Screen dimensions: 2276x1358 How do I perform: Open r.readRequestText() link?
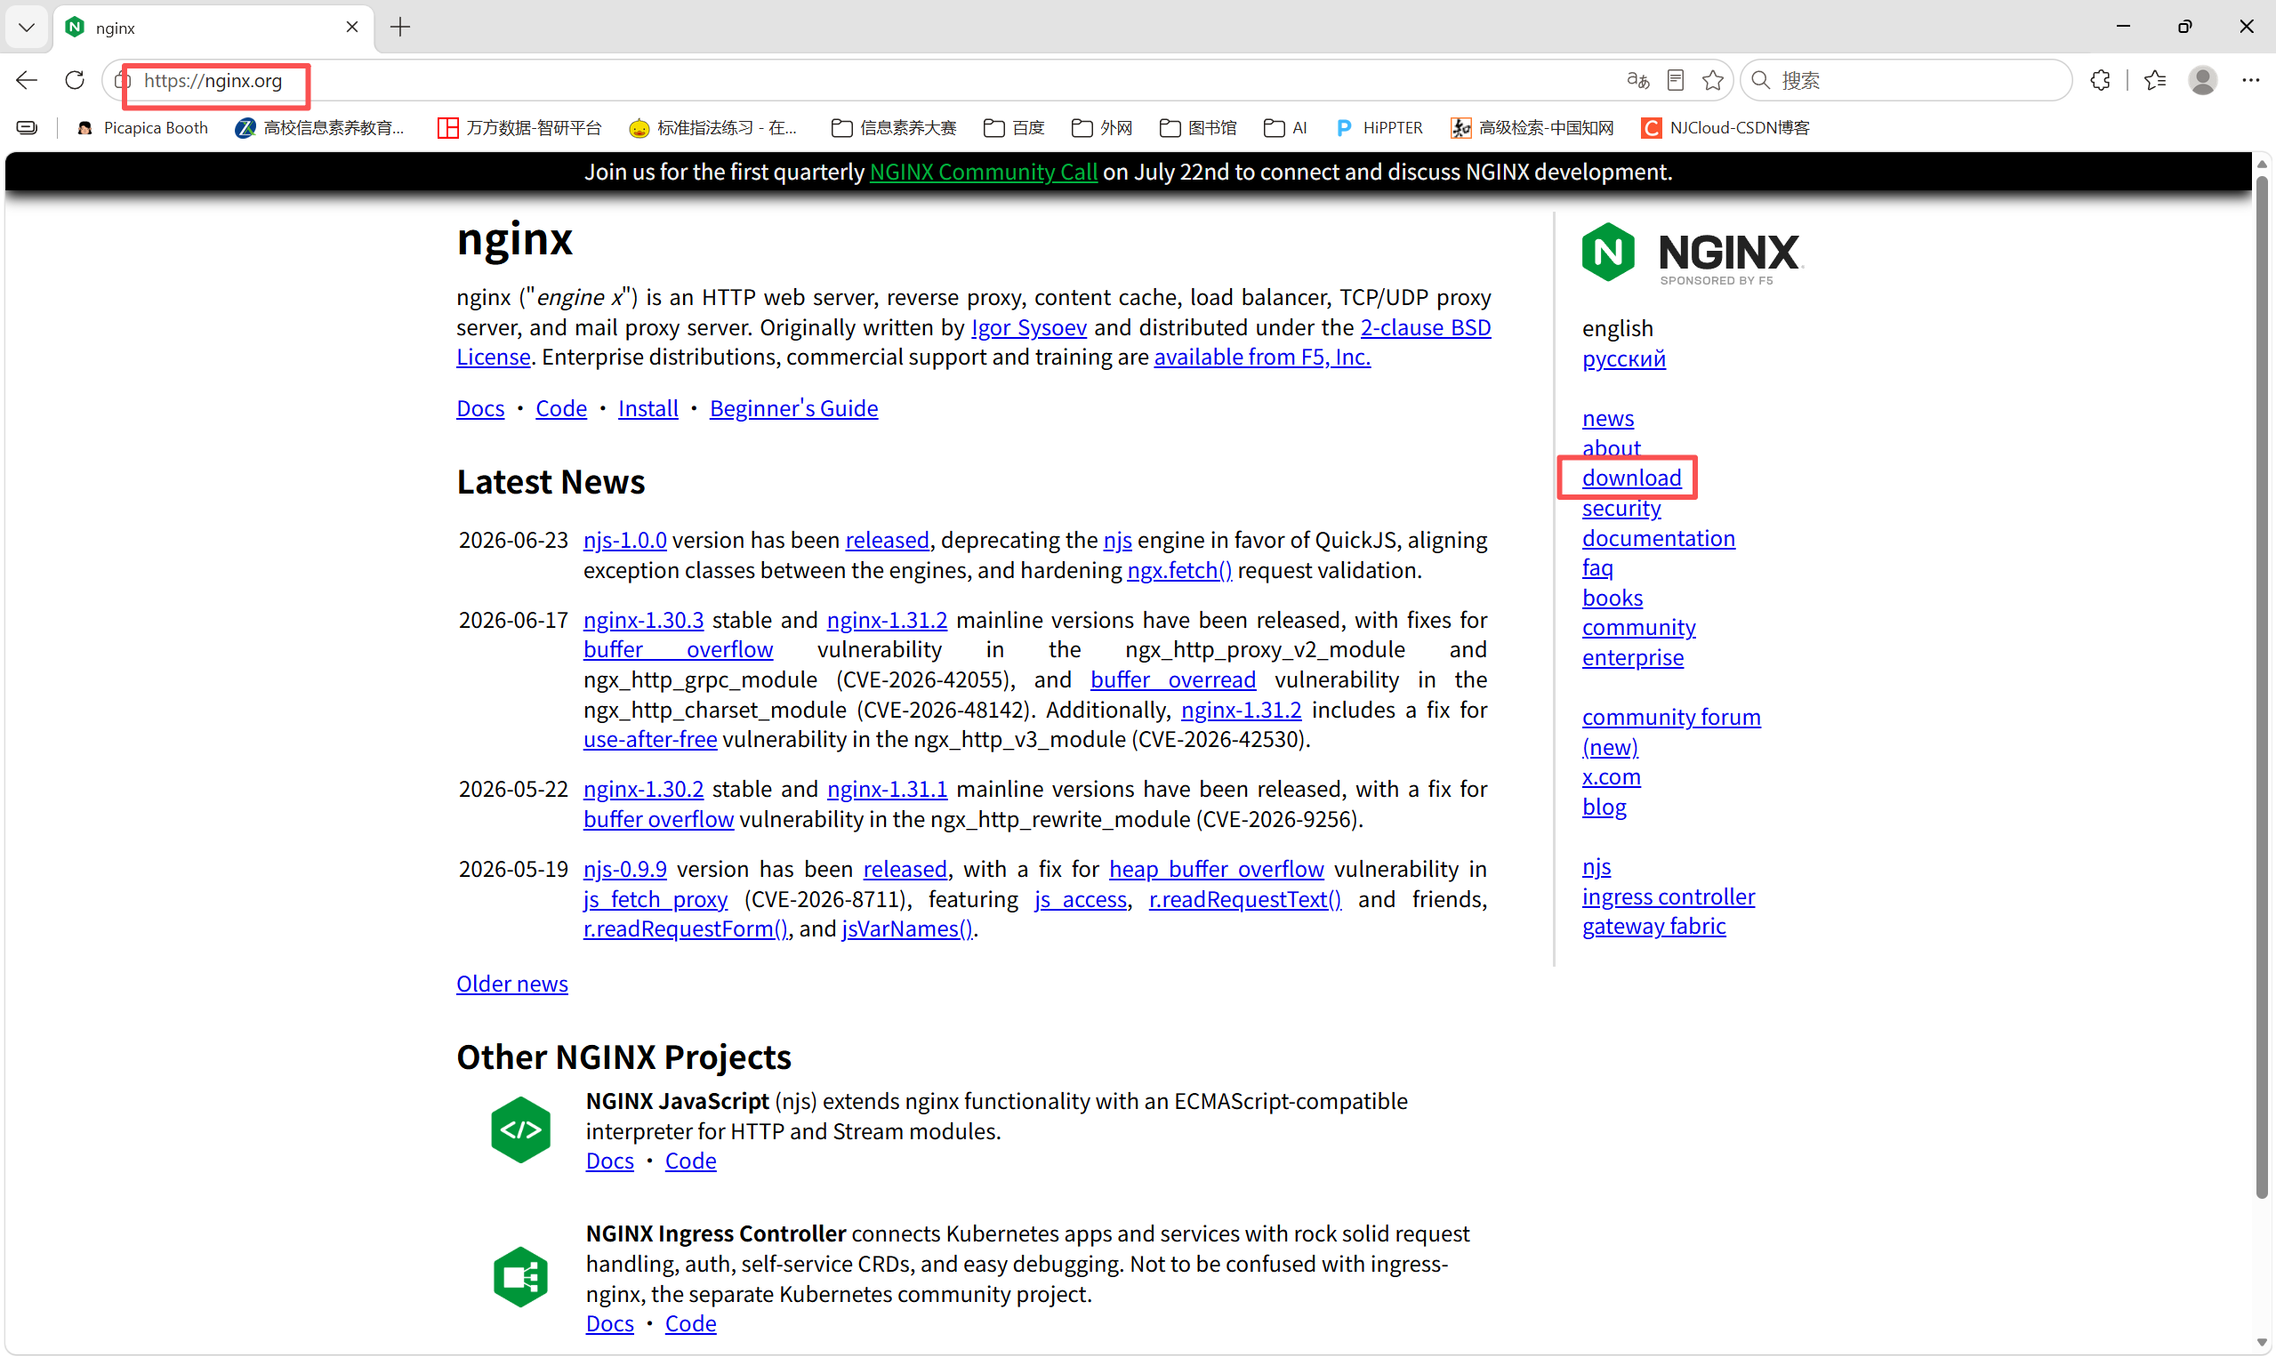1244,899
